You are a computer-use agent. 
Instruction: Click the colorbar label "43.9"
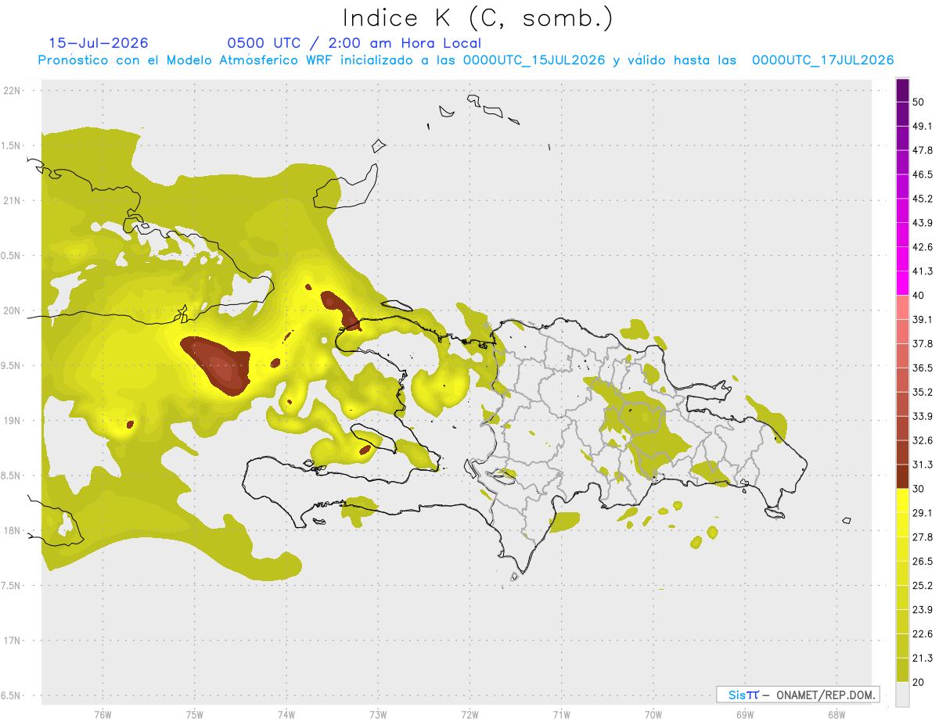[922, 223]
